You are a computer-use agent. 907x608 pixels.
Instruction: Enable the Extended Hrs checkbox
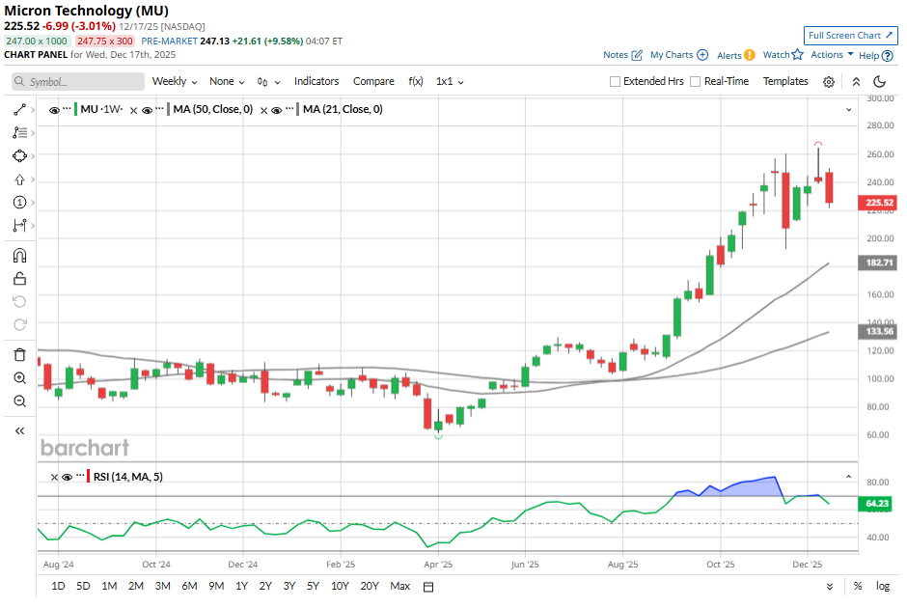[616, 82]
